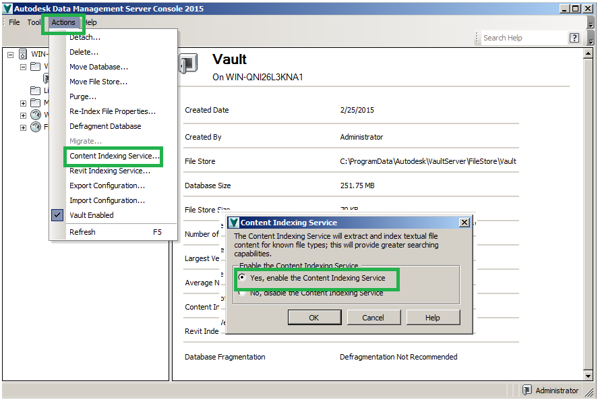Choose Detach... from Actions menu

85,37
